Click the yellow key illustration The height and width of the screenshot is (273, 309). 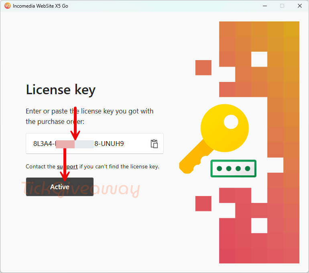(214, 139)
